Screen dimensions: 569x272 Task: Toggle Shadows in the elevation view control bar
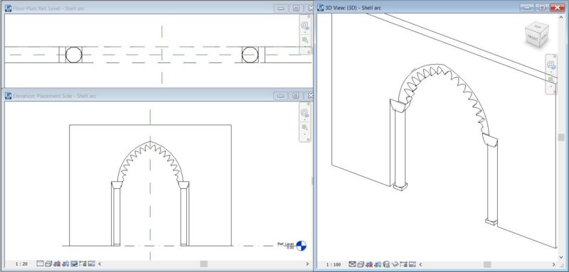tap(65, 264)
